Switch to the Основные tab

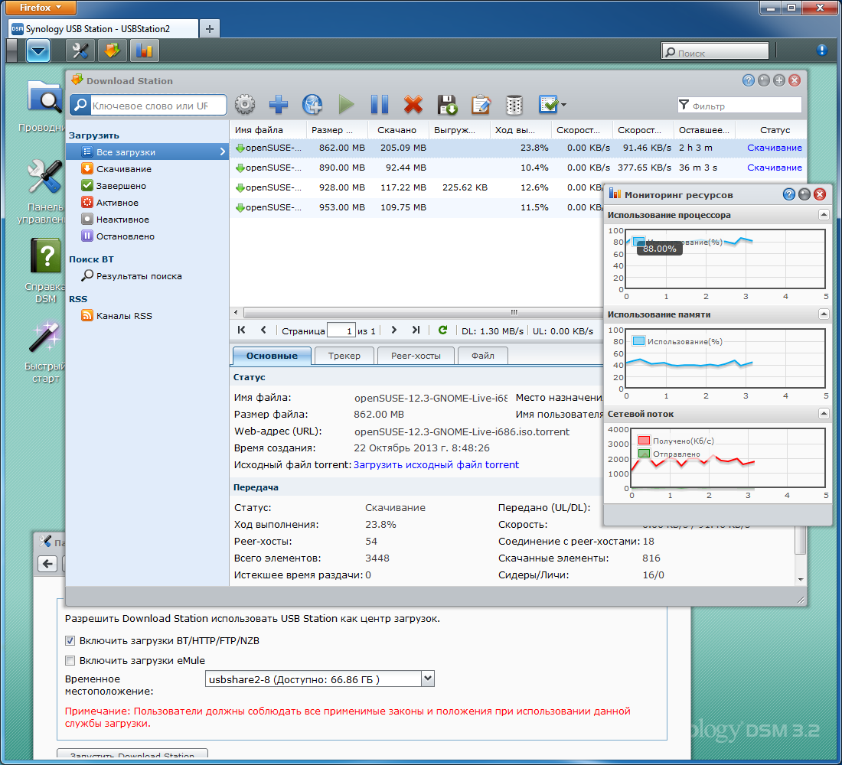coord(272,356)
